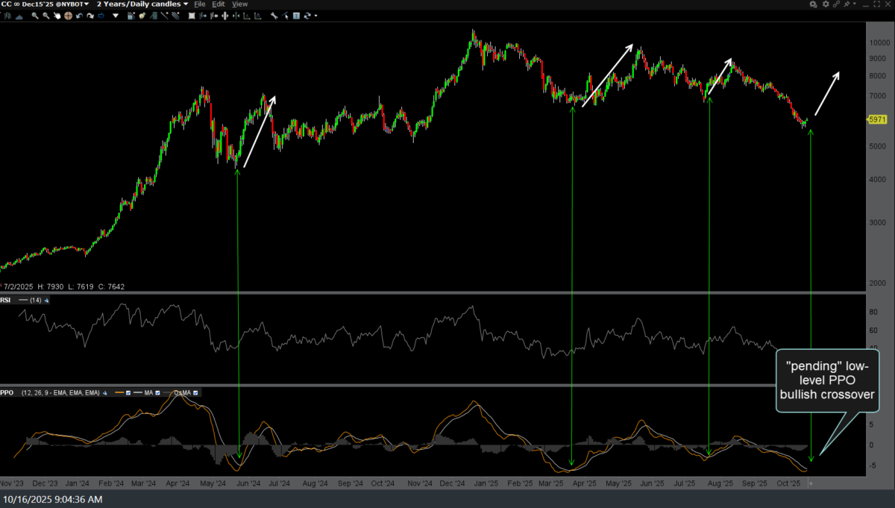The image size is (895, 508).
Task: Disable the OsMA histogram checkbox
Action: pyautogui.click(x=195, y=393)
